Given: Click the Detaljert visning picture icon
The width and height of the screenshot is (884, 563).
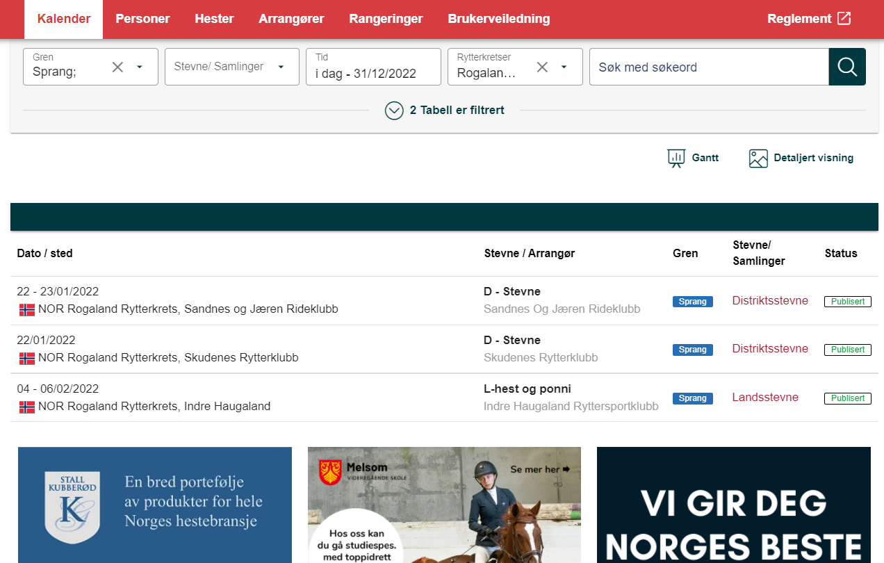Looking at the screenshot, I should [758, 158].
